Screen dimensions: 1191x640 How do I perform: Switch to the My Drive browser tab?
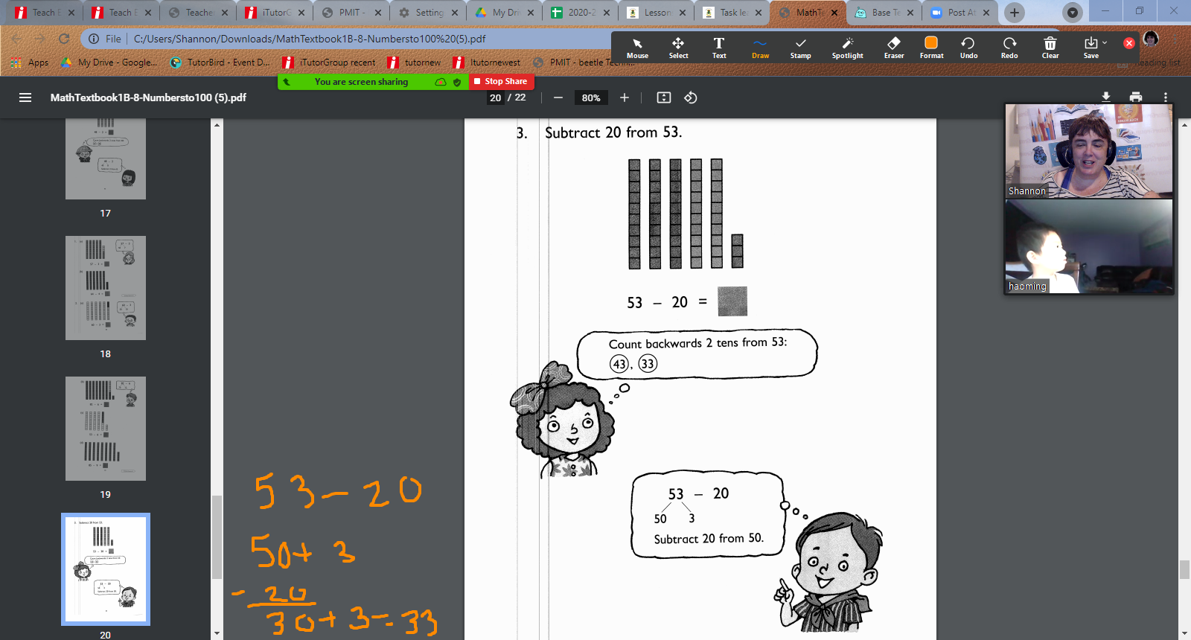pyautogui.click(x=505, y=13)
